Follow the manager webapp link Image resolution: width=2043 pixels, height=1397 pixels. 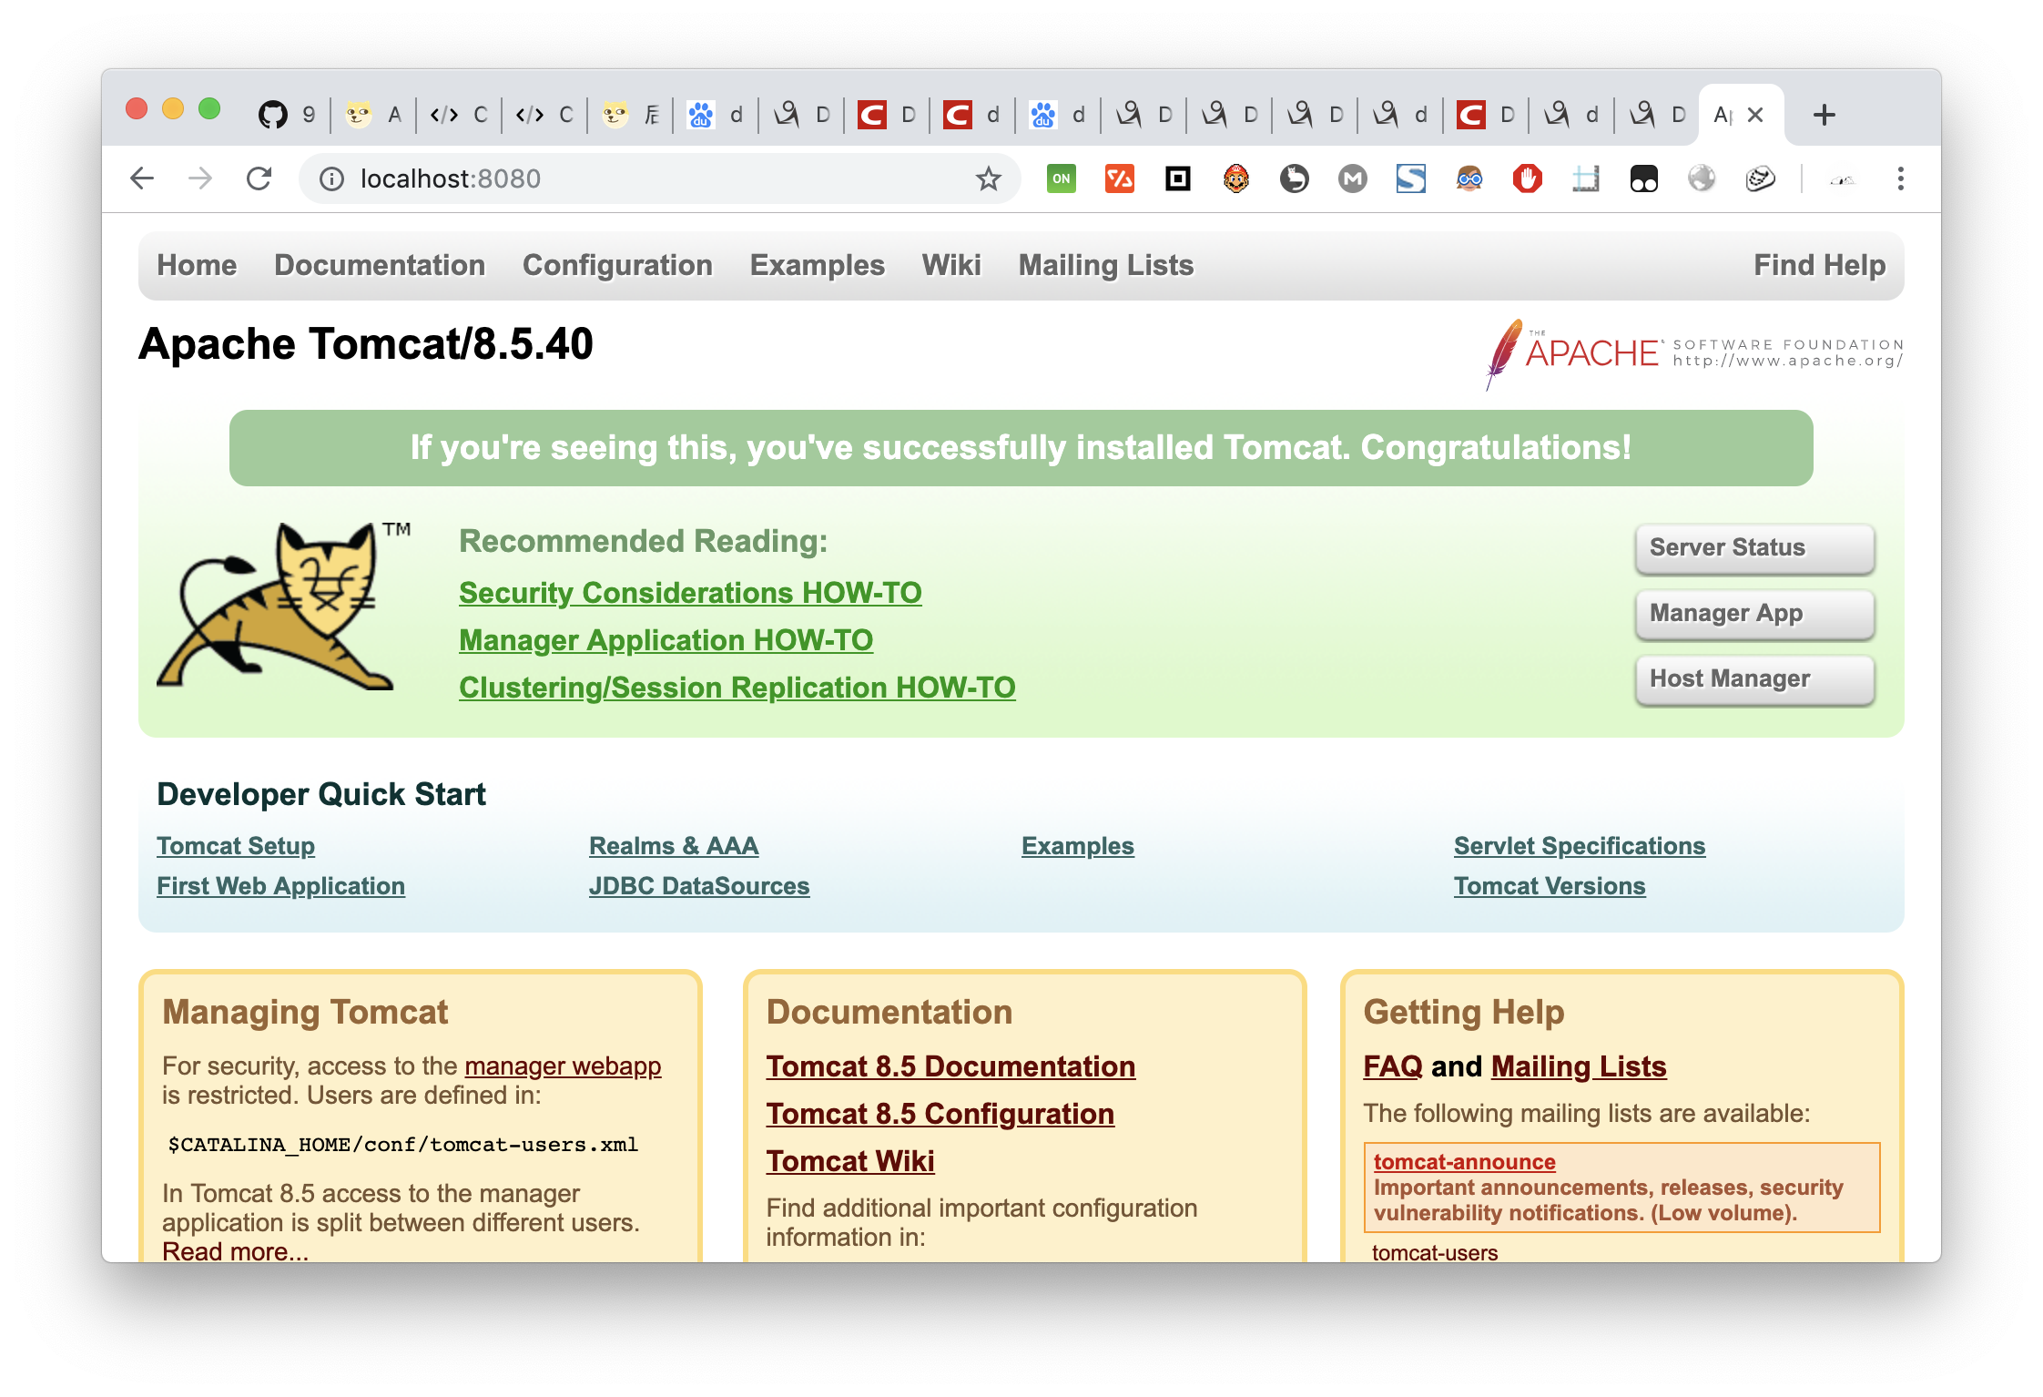coord(563,1066)
